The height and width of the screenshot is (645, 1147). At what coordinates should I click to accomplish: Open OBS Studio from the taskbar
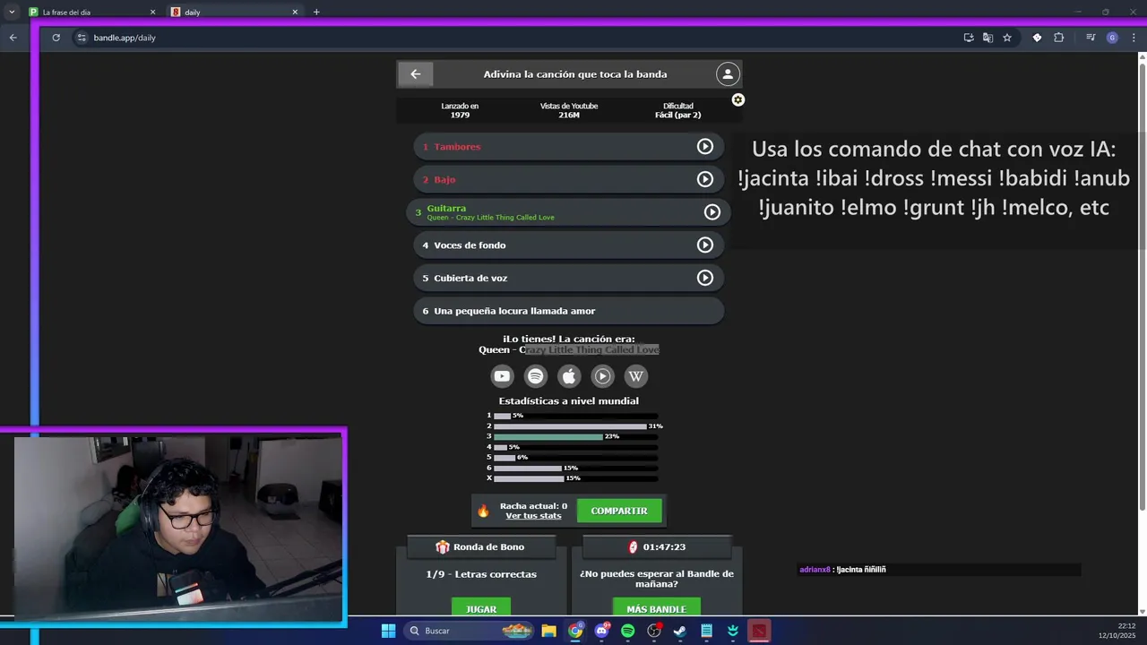654,631
